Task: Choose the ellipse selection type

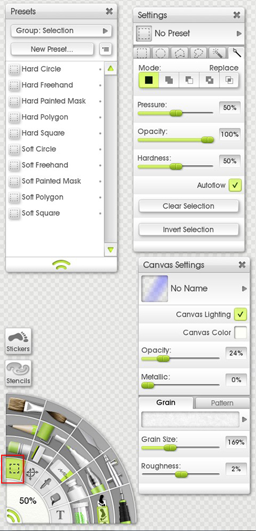Action: [x=161, y=54]
